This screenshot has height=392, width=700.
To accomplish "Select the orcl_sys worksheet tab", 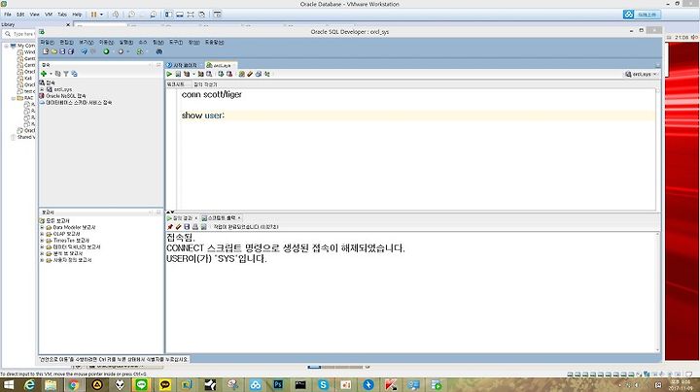I will pyautogui.click(x=221, y=65).
